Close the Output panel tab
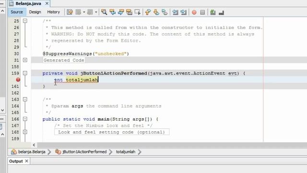The height and width of the screenshot is (173, 307). click(x=27, y=161)
